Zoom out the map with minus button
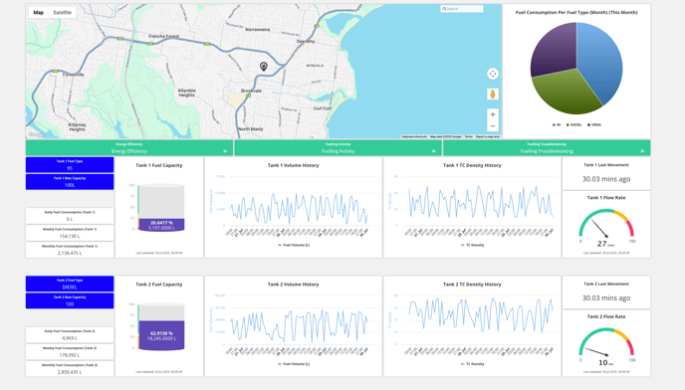Viewport: 685px width, 390px height. [x=492, y=126]
